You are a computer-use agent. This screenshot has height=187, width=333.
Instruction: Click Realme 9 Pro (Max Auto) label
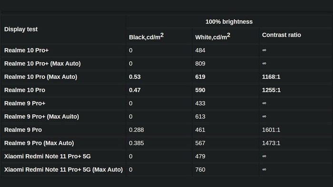click(39, 143)
